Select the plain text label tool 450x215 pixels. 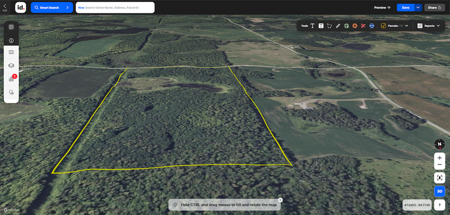pos(312,26)
